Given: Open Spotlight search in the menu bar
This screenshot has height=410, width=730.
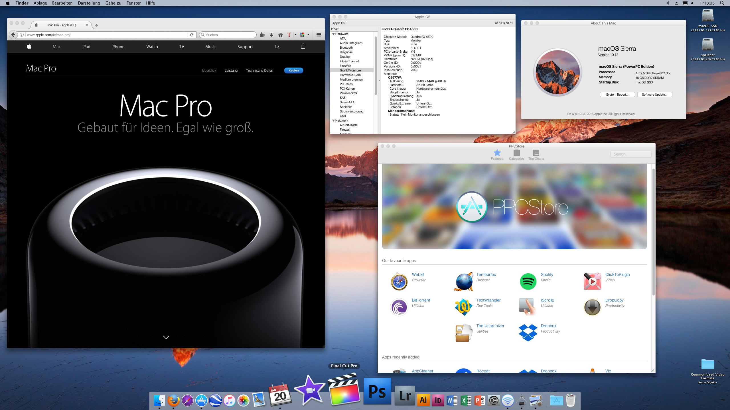Looking at the screenshot, I should pyautogui.click(x=722, y=3).
